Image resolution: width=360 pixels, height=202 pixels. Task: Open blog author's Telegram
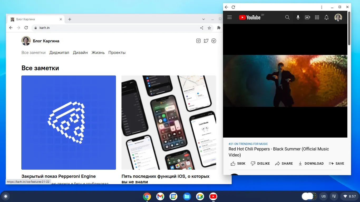[x=214, y=41]
